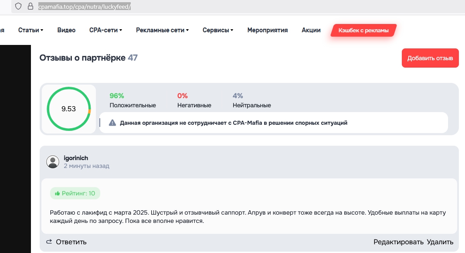This screenshot has height=253, width=465.
Task: Open the Сервисы dropdown menu
Action: (x=218, y=30)
